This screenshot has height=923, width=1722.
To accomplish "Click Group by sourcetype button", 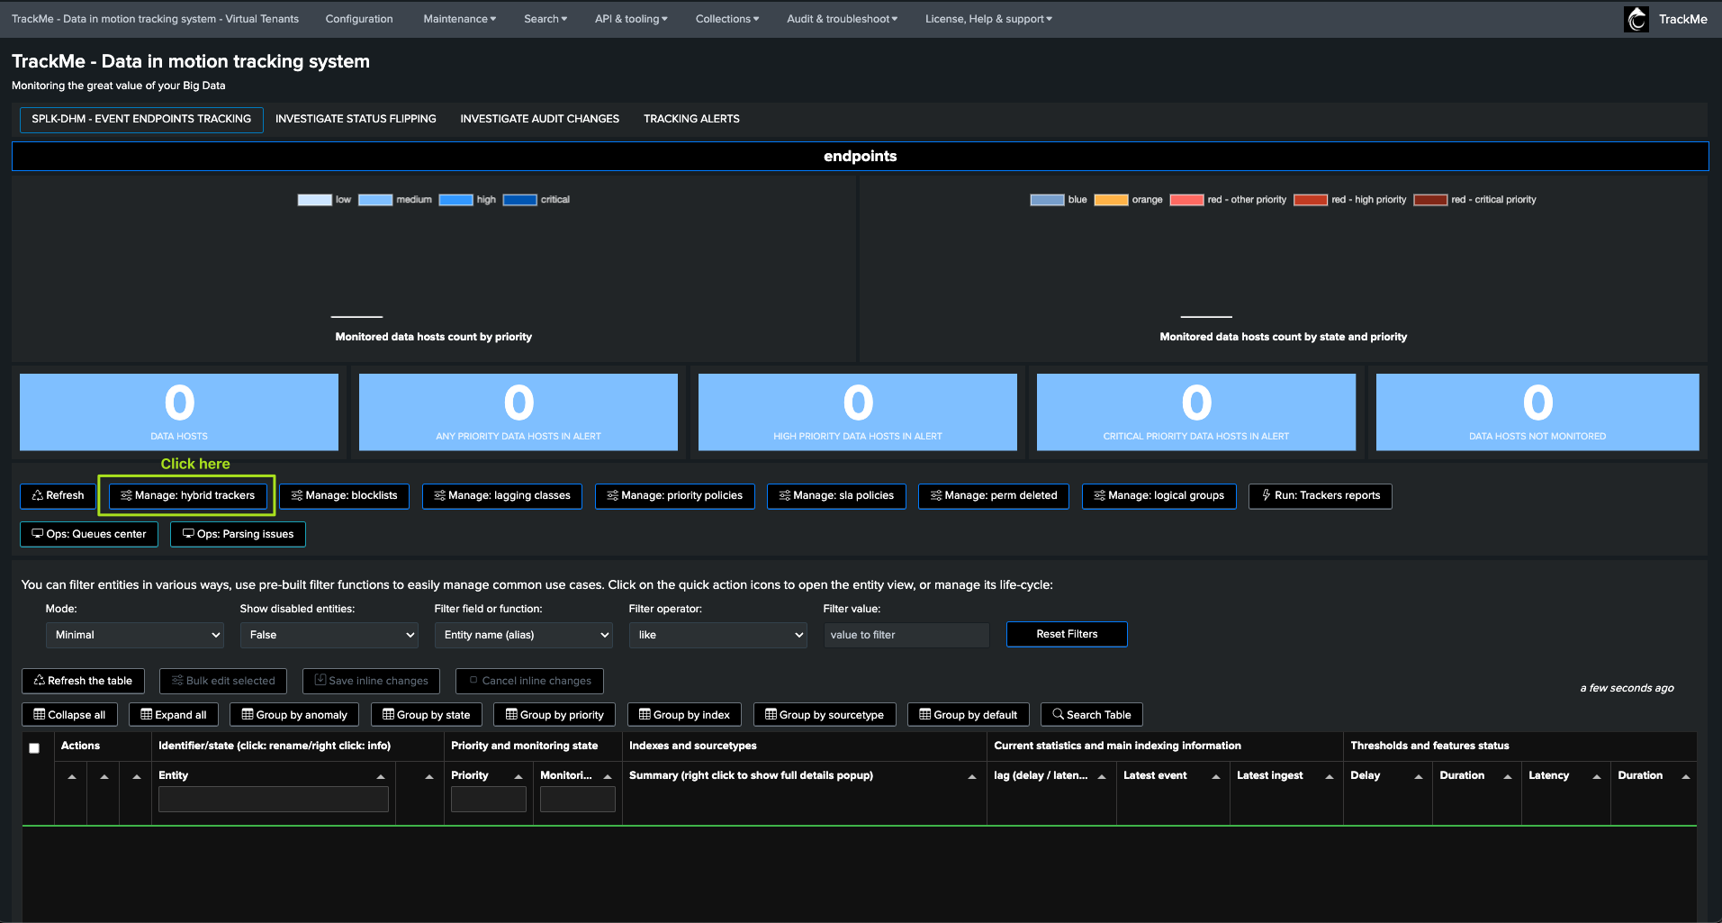I will coord(824,715).
